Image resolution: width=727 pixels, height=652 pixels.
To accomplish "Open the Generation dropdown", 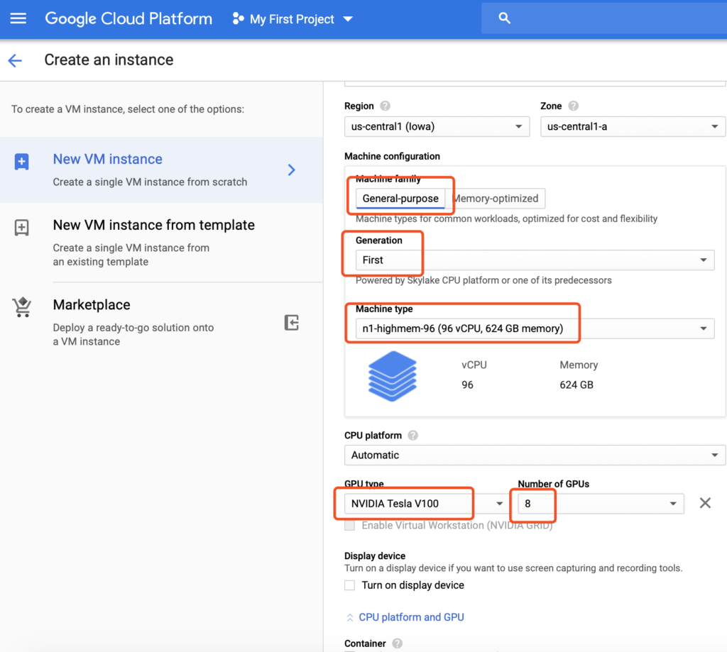I will pyautogui.click(x=535, y=260).
